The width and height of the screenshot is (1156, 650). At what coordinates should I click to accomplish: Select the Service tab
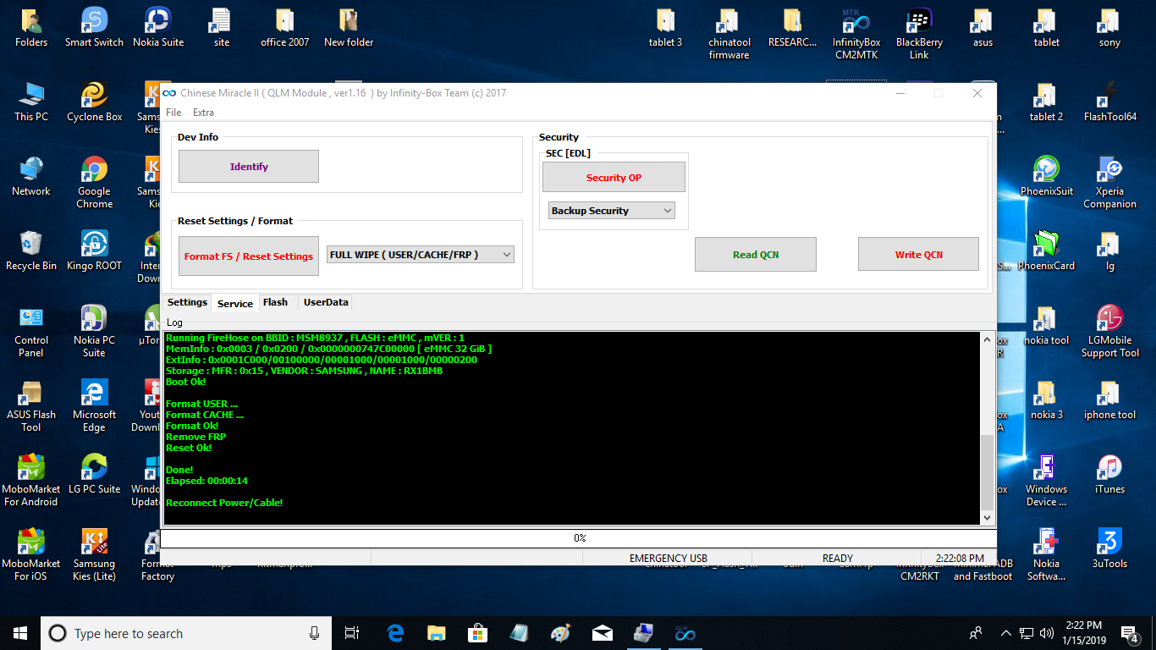pos(235,304)
